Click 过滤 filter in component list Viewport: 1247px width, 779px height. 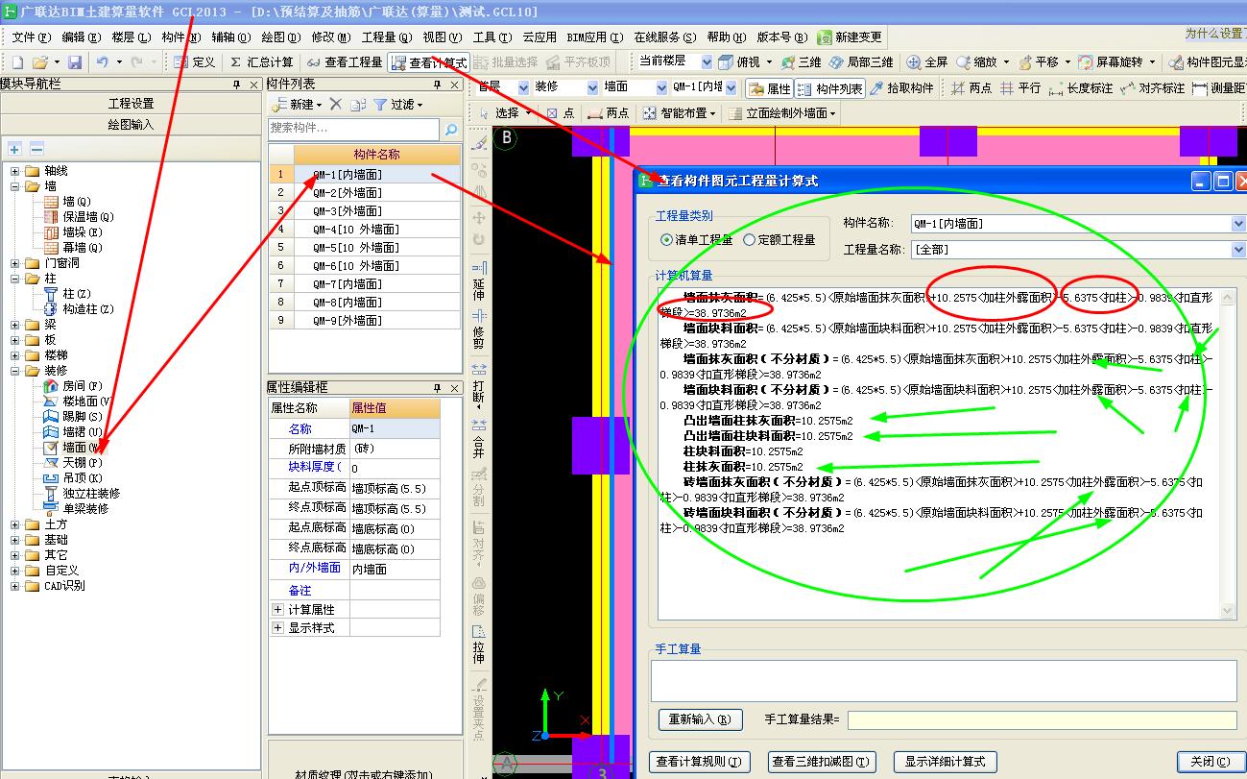tap(397, 104)
